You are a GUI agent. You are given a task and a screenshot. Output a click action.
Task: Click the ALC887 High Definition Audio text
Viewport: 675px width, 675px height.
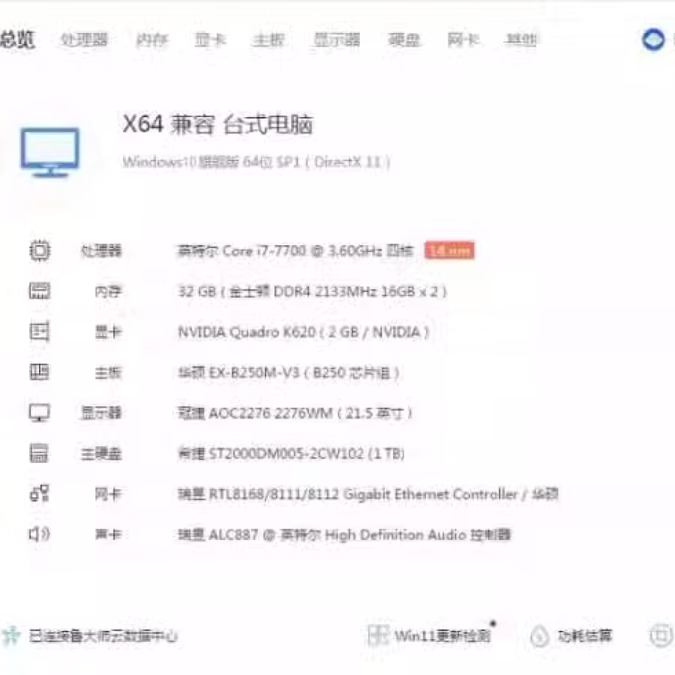(344, 535)
